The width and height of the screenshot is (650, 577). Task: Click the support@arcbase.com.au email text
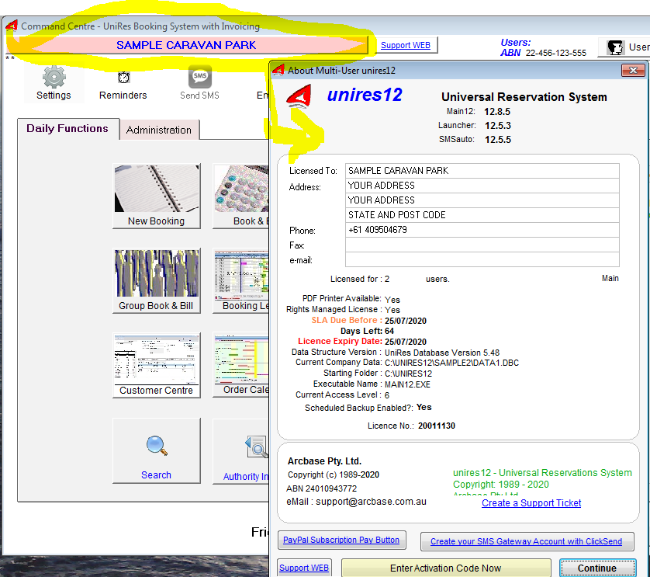[x=371, y=502]
